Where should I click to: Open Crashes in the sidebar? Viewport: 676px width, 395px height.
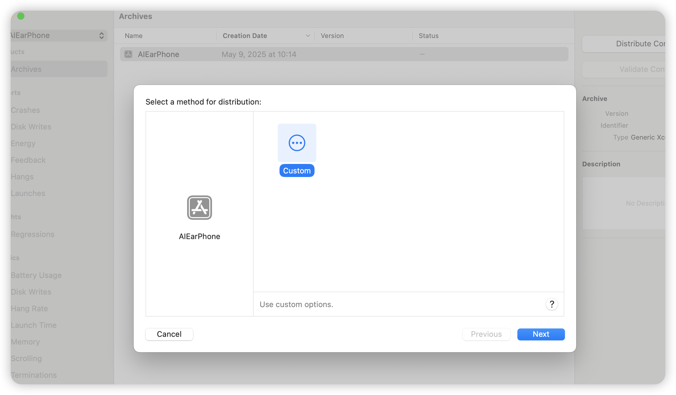25,110
